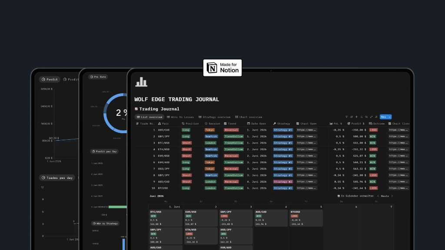This screenshot has width=445, height=250.
Task: Click the Heute button in calendar
Action: click(385, 196)
